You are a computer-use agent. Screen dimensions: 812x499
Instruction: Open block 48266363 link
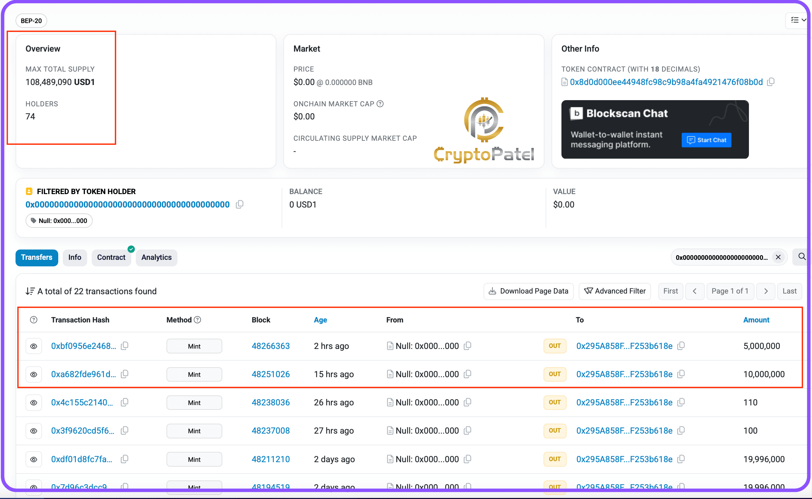[271, 346]
